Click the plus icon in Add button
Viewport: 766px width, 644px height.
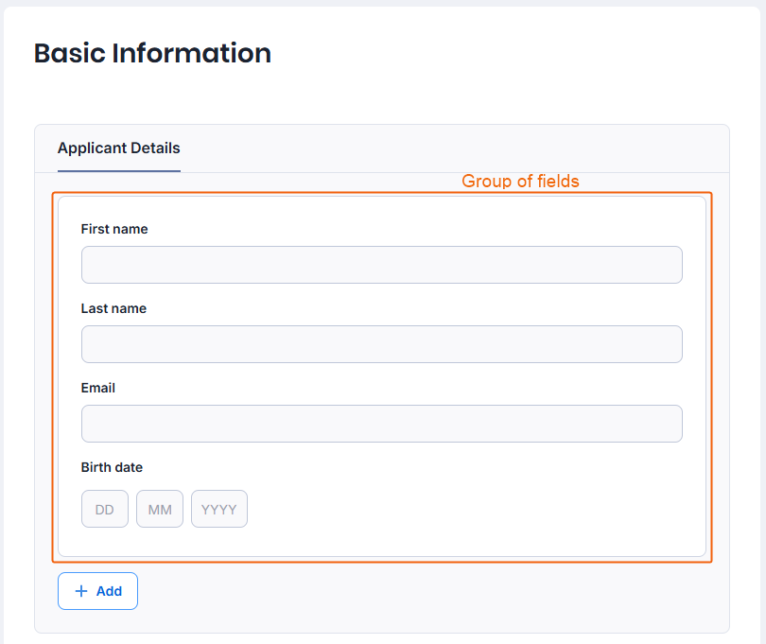pos(80,591)
